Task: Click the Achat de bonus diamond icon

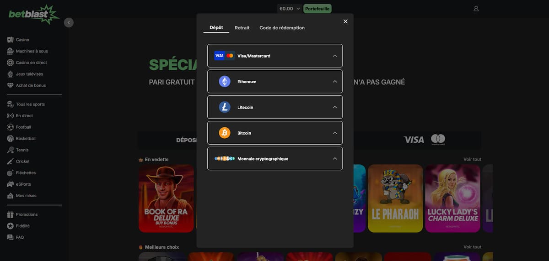Action: tap(11, 85)
